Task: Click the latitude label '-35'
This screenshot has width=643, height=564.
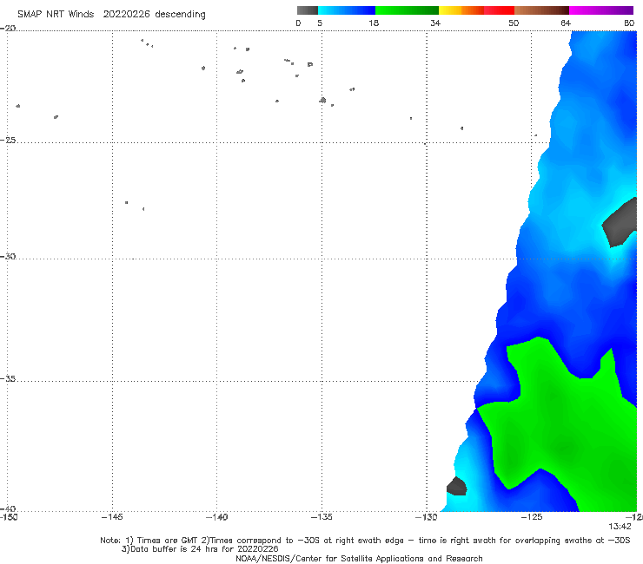Action: [x=8, y=378]
